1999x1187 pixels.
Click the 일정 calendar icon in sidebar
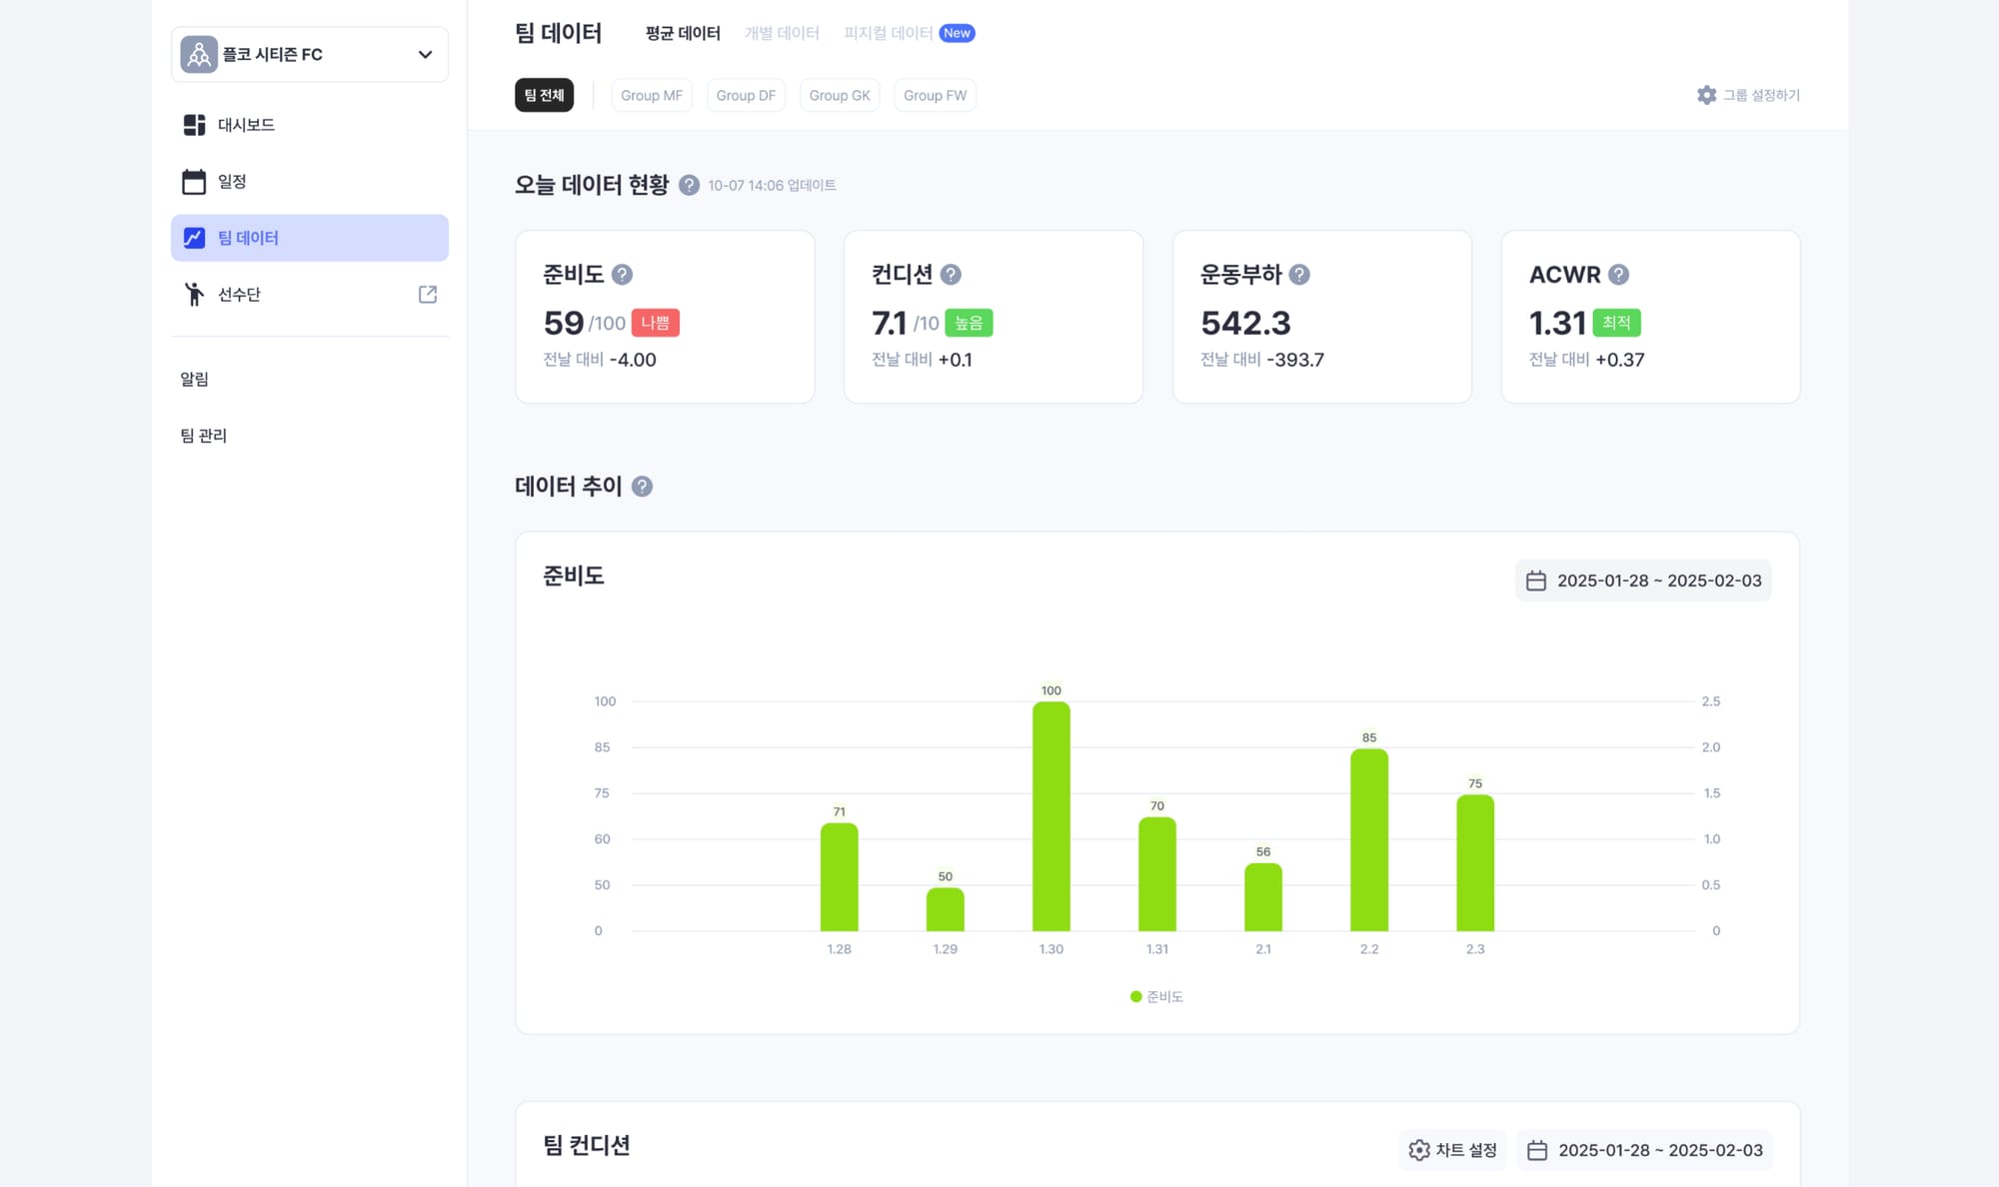point(194,182)
